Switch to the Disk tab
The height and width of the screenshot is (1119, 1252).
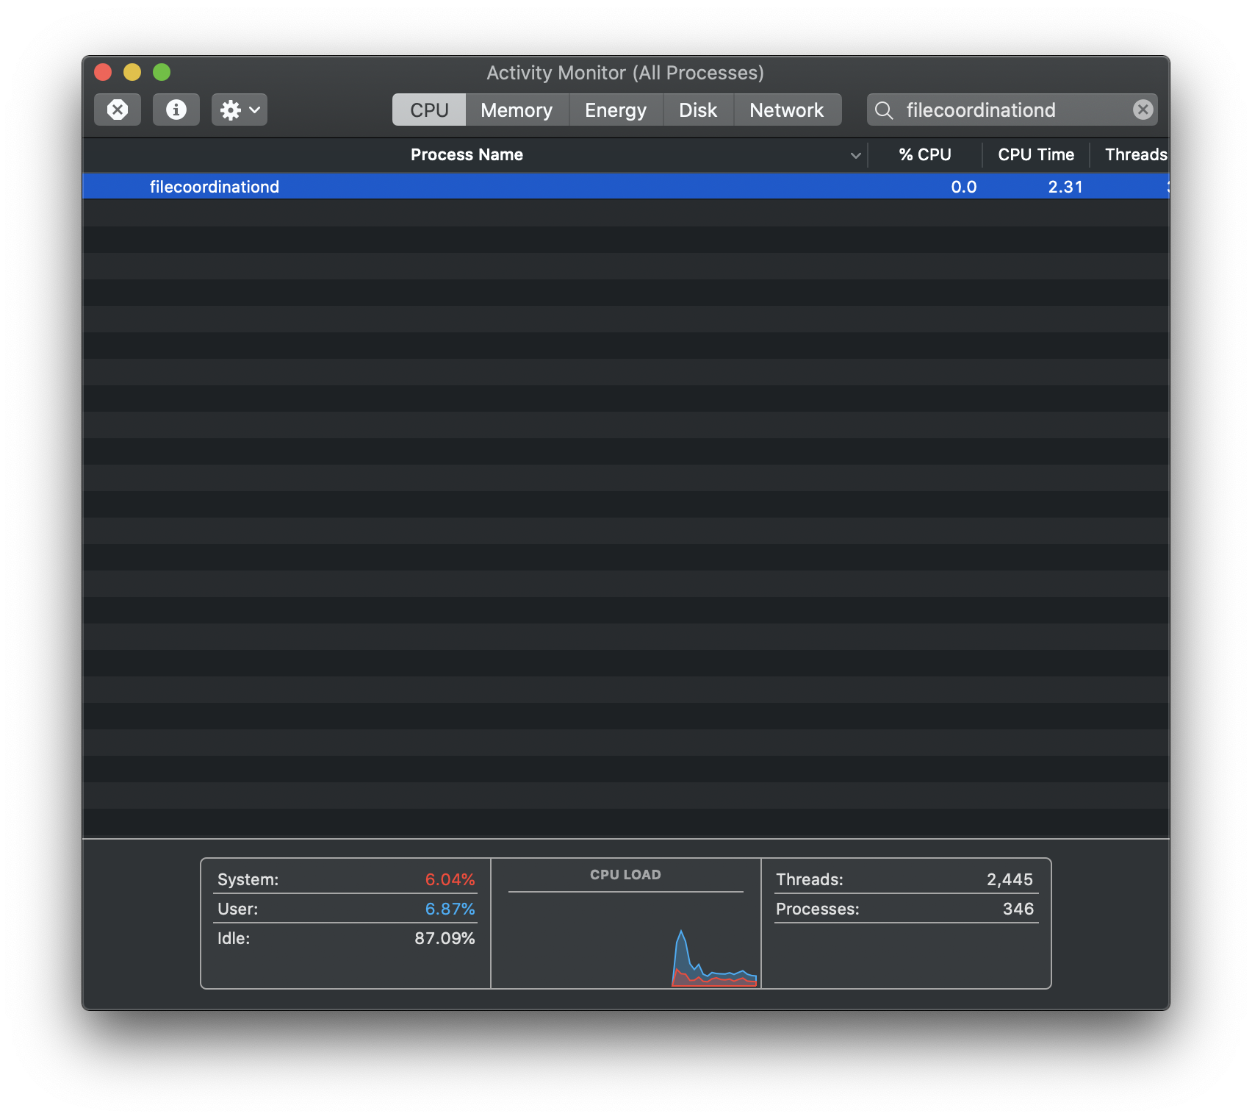click(698, 110)
